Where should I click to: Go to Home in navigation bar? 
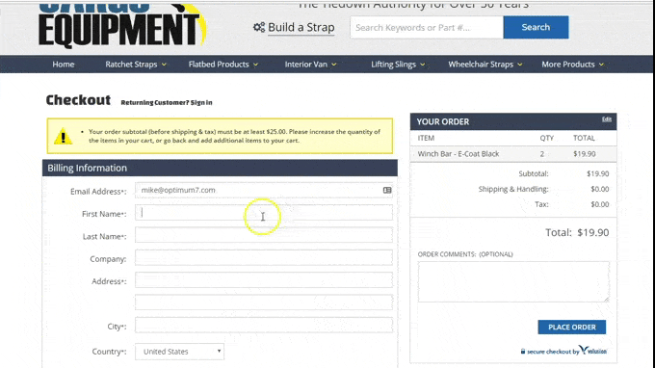[64, 65]
